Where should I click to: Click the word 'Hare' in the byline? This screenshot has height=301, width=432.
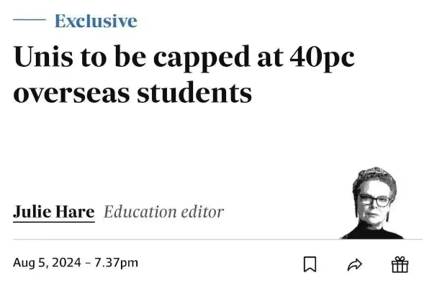[75, 212]
